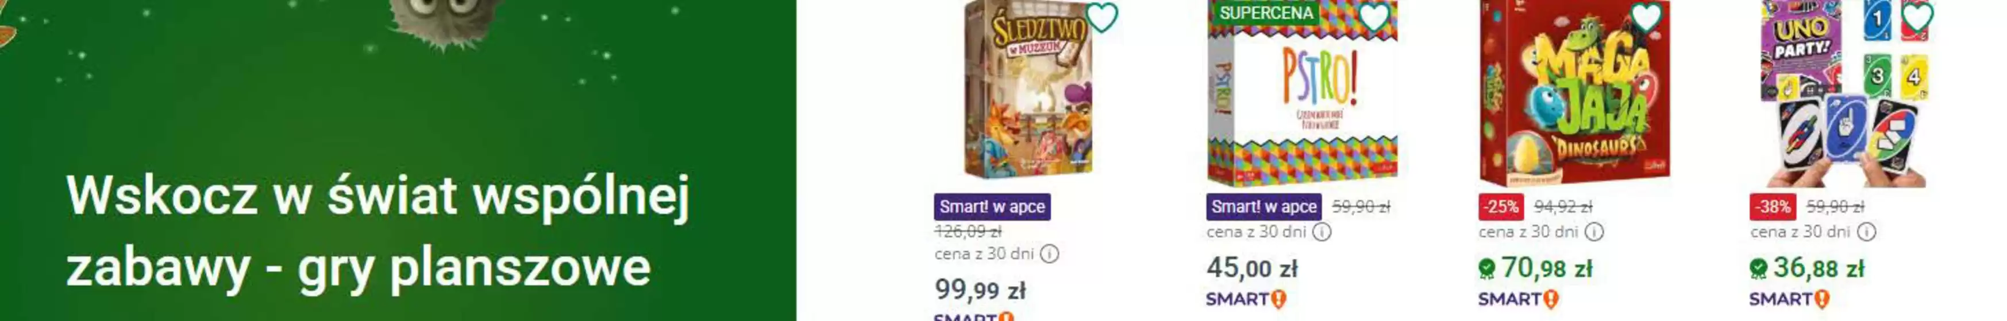Image resolution: width=2007 pixels, height=321 pixels.
Task: Favorite the Pstro! game with heart icon
Action: click(x=1374, y=17)
